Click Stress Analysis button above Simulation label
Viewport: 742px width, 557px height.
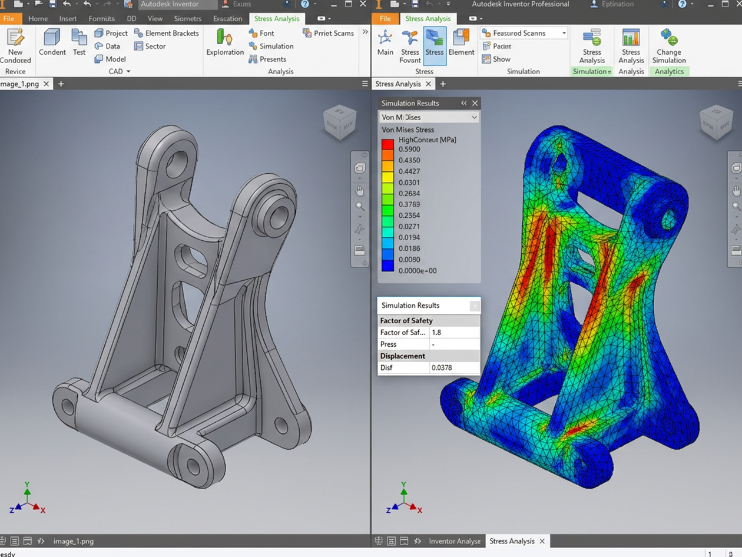(x=592, y=46)
